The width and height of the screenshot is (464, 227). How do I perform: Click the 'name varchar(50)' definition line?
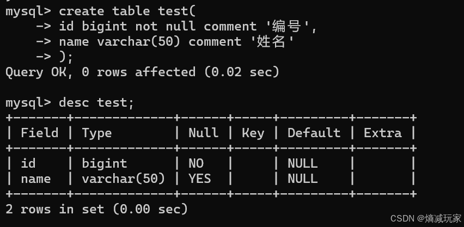[x=176, y=42]
